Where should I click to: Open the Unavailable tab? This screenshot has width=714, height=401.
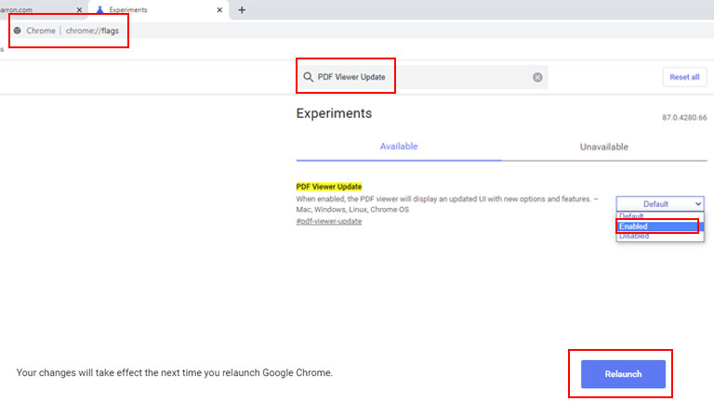pos(603,147)
